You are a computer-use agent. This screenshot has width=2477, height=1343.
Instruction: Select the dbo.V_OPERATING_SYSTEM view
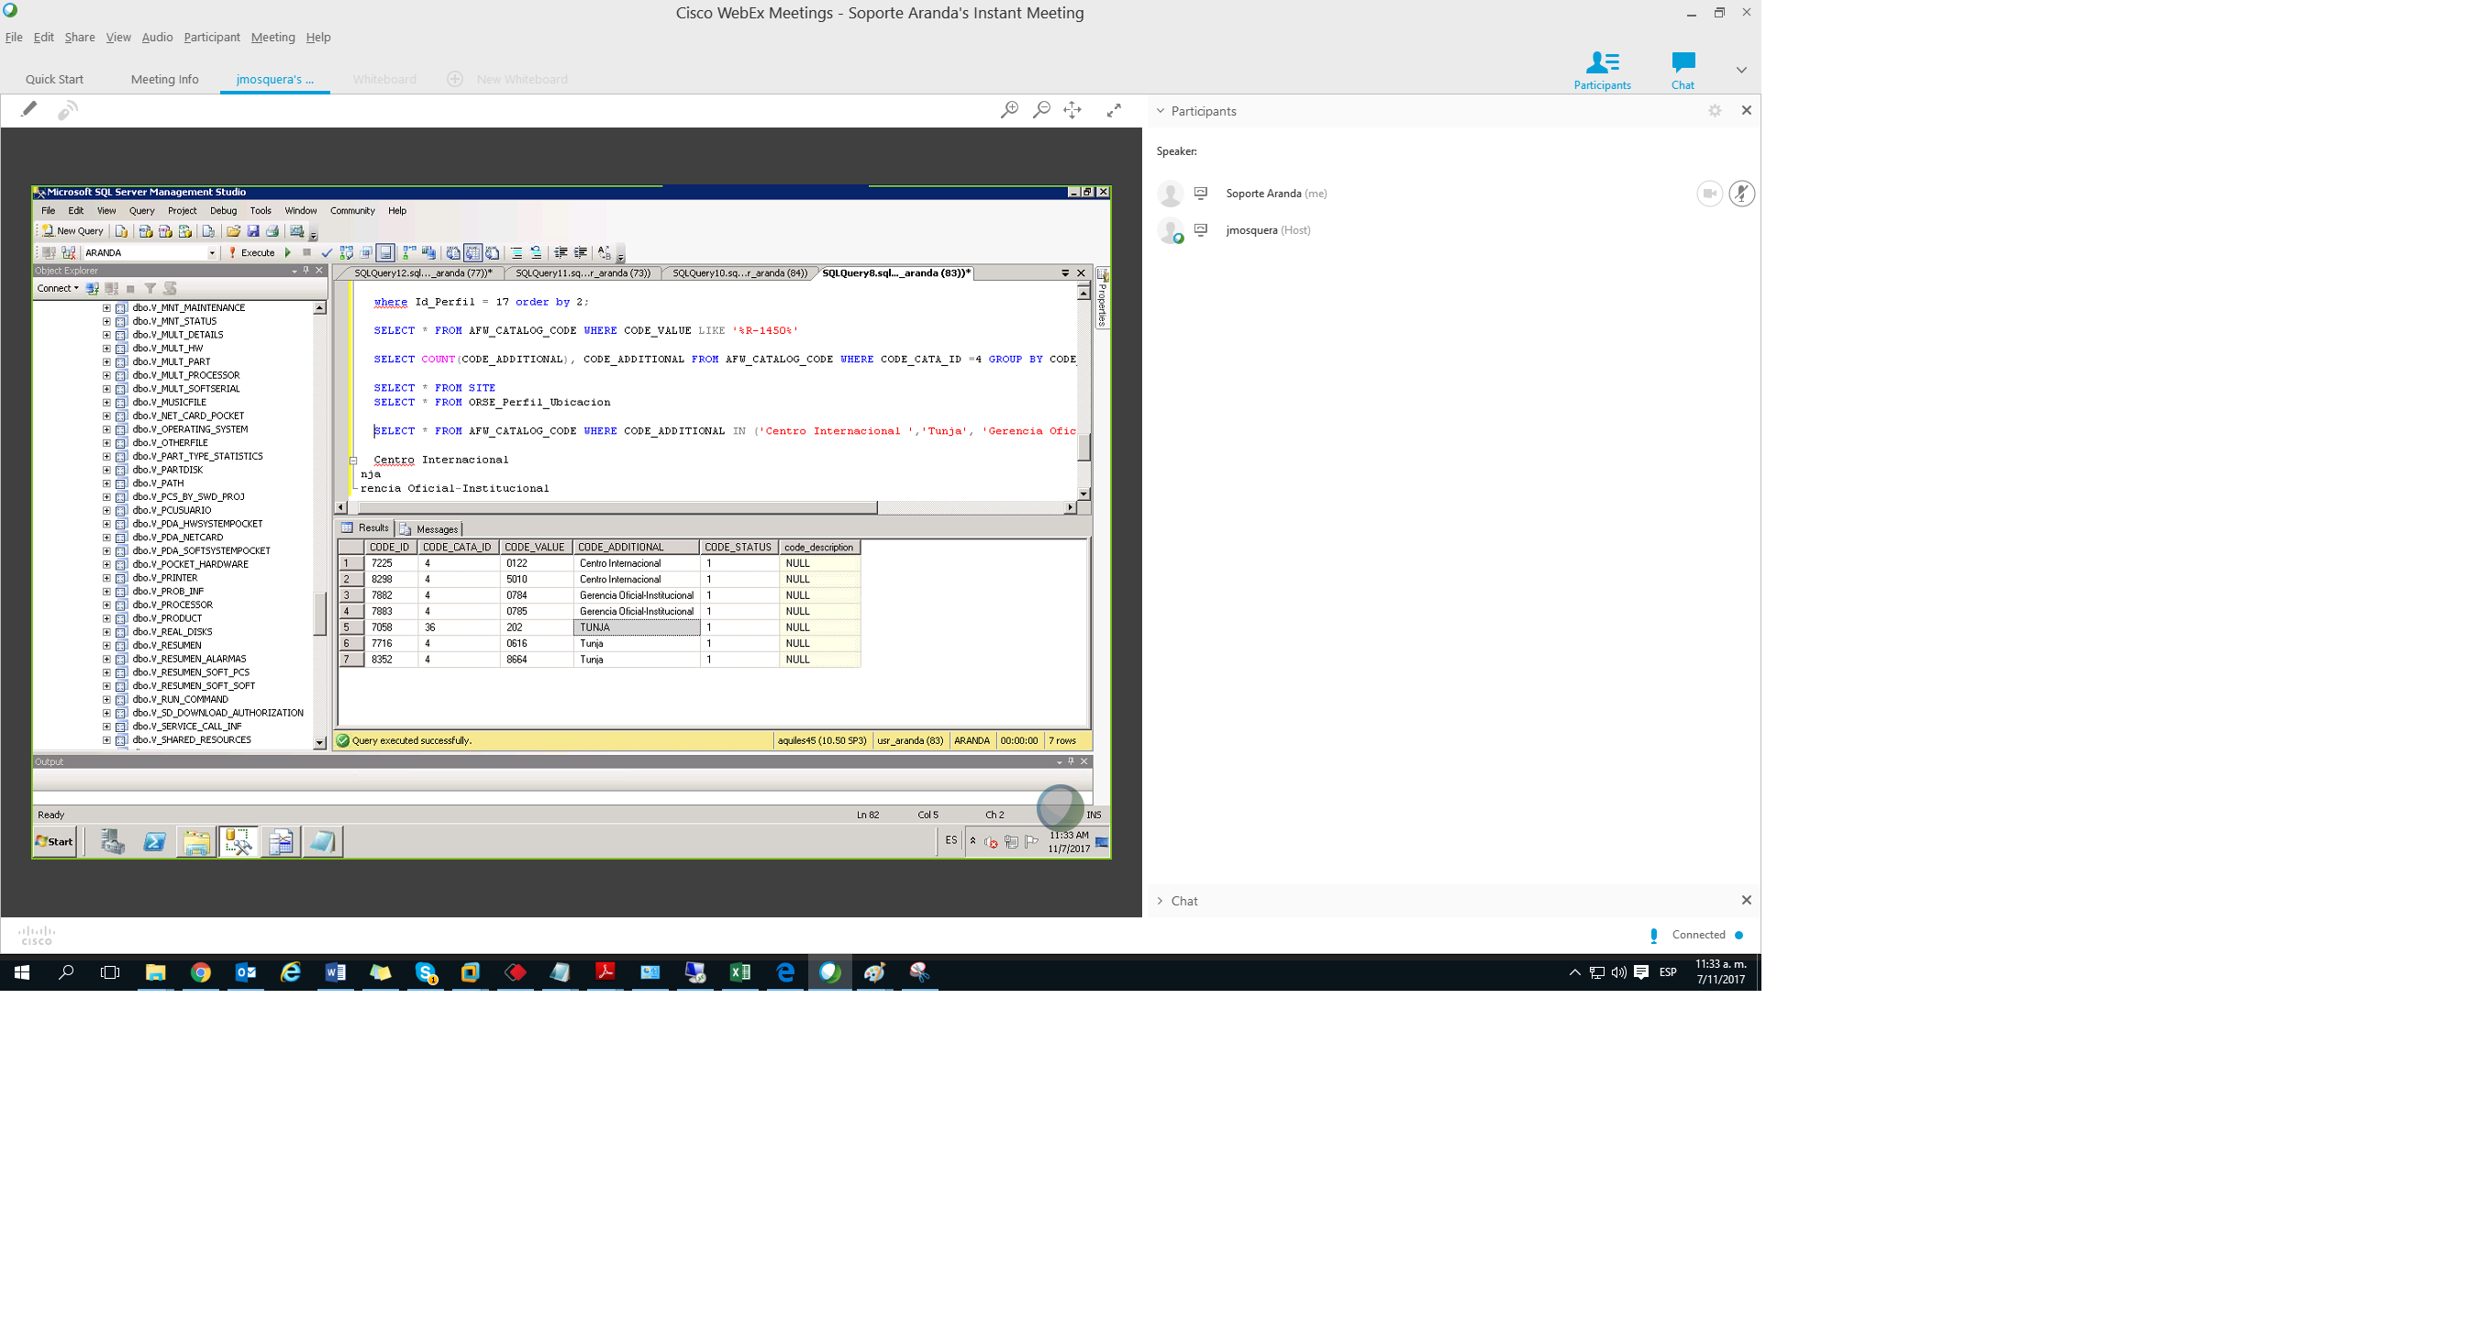tap(189, 429)
